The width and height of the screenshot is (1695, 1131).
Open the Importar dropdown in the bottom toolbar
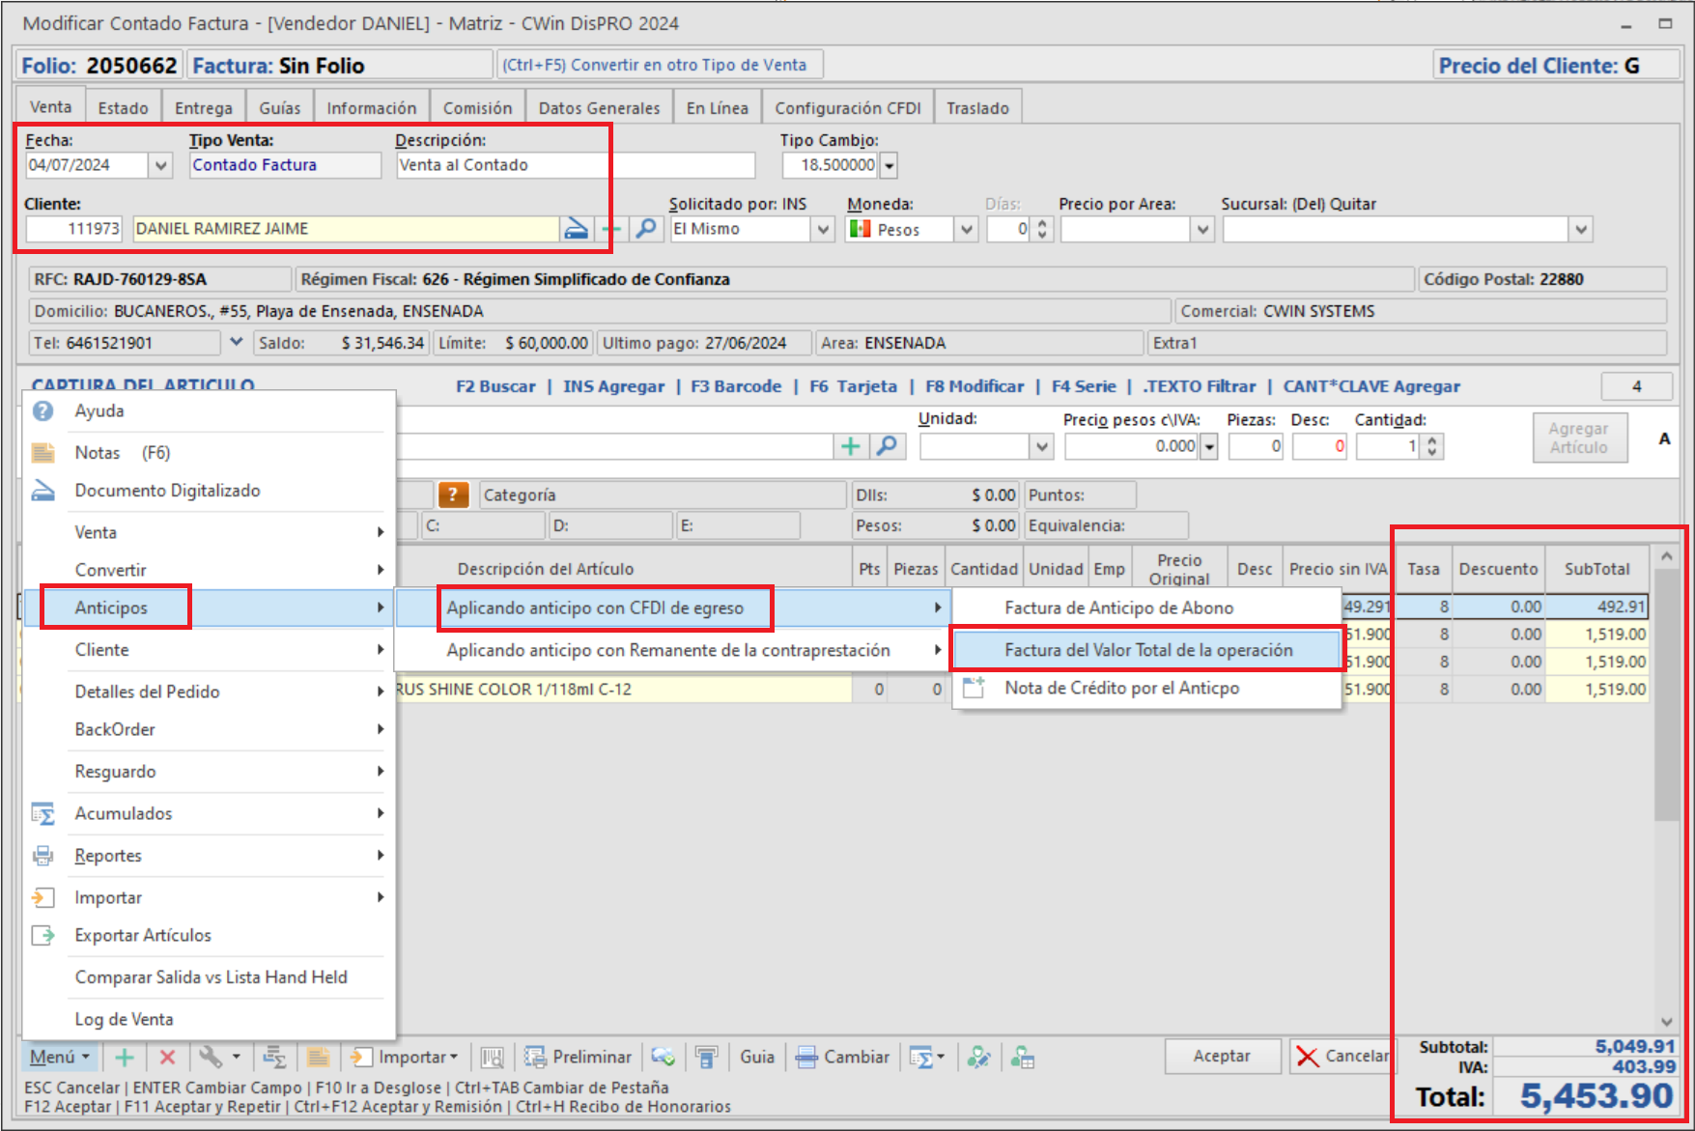coord(405,1057)
